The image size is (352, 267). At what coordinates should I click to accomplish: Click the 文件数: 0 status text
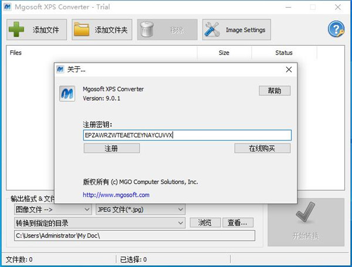[19, 259]
